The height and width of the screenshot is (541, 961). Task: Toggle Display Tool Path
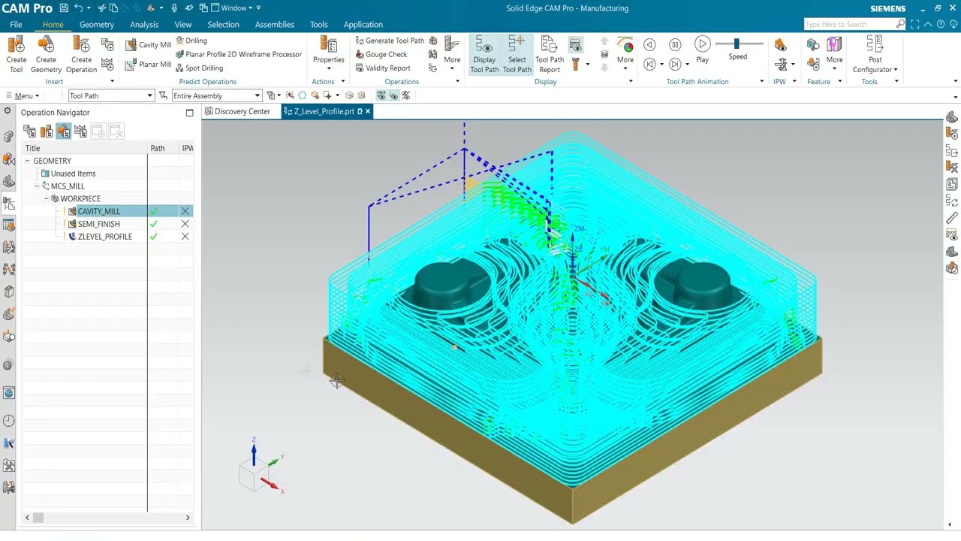[x=484, y=54]
